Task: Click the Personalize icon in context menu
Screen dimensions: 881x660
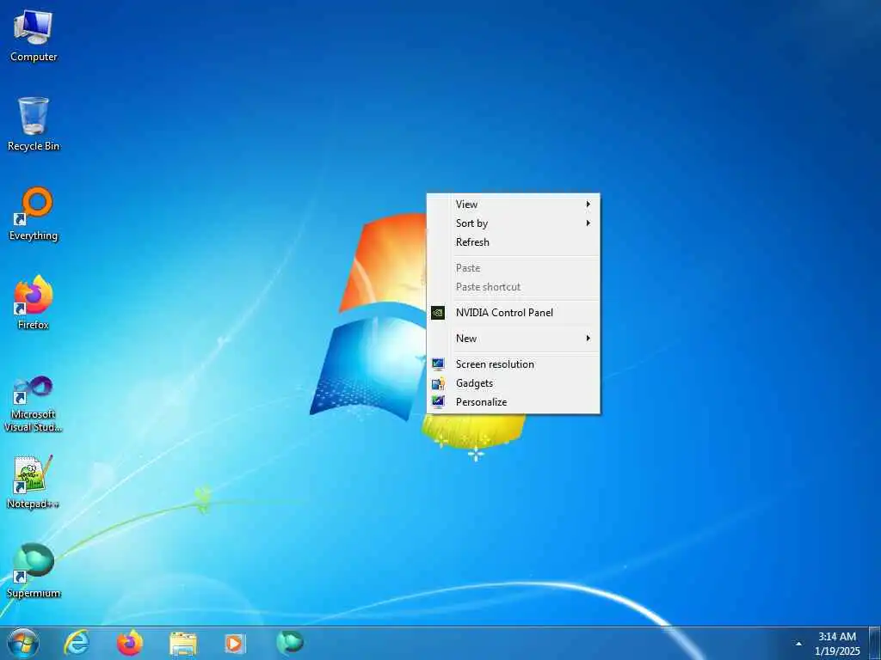Action: point(438,402)
